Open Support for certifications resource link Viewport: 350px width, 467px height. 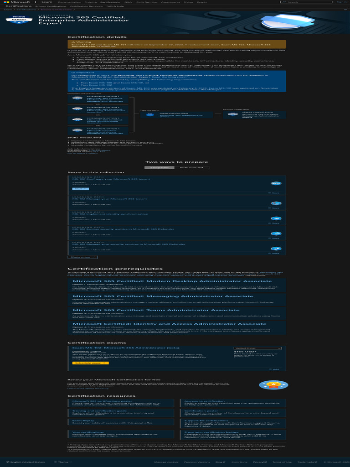(206, 420)
